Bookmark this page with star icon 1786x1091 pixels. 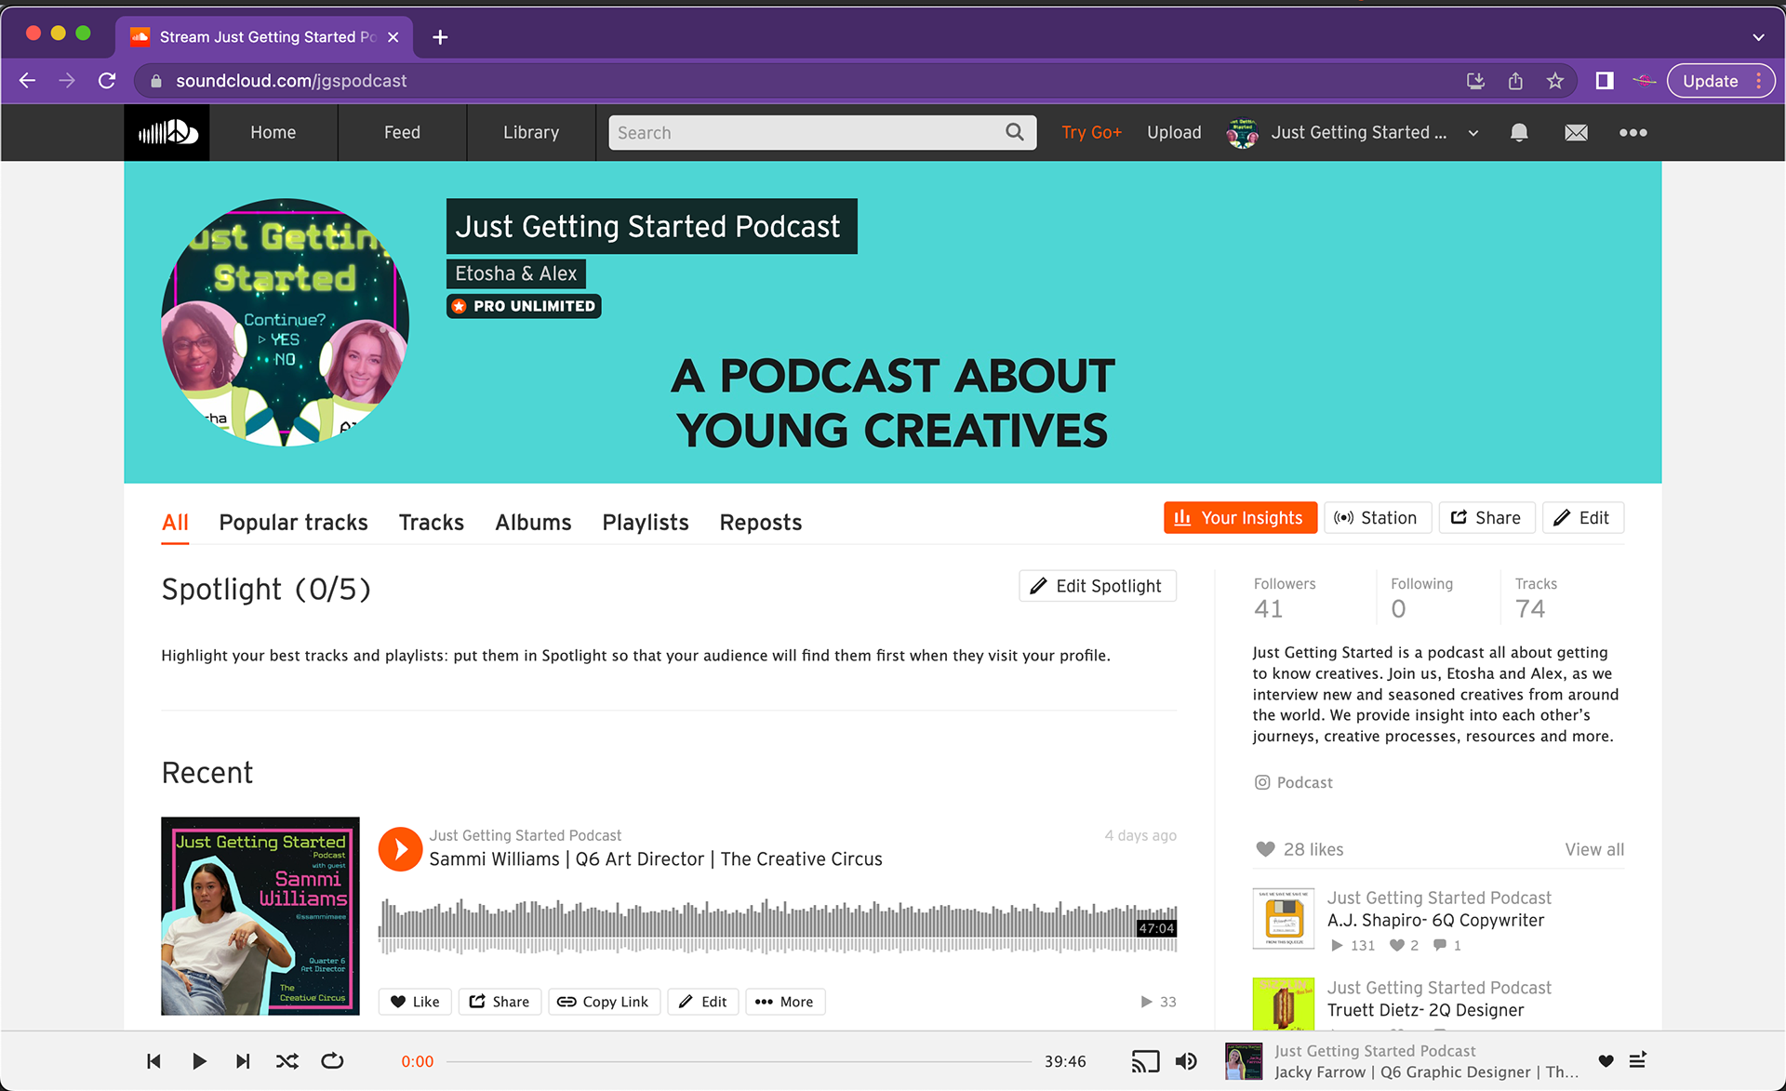tap(1554, 81)
